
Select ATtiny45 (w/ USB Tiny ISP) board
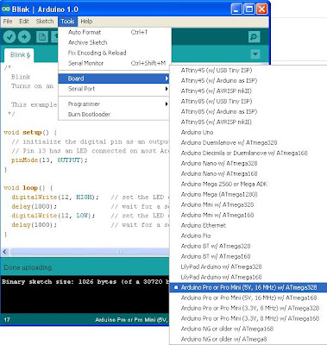click(x=248, y=71)
